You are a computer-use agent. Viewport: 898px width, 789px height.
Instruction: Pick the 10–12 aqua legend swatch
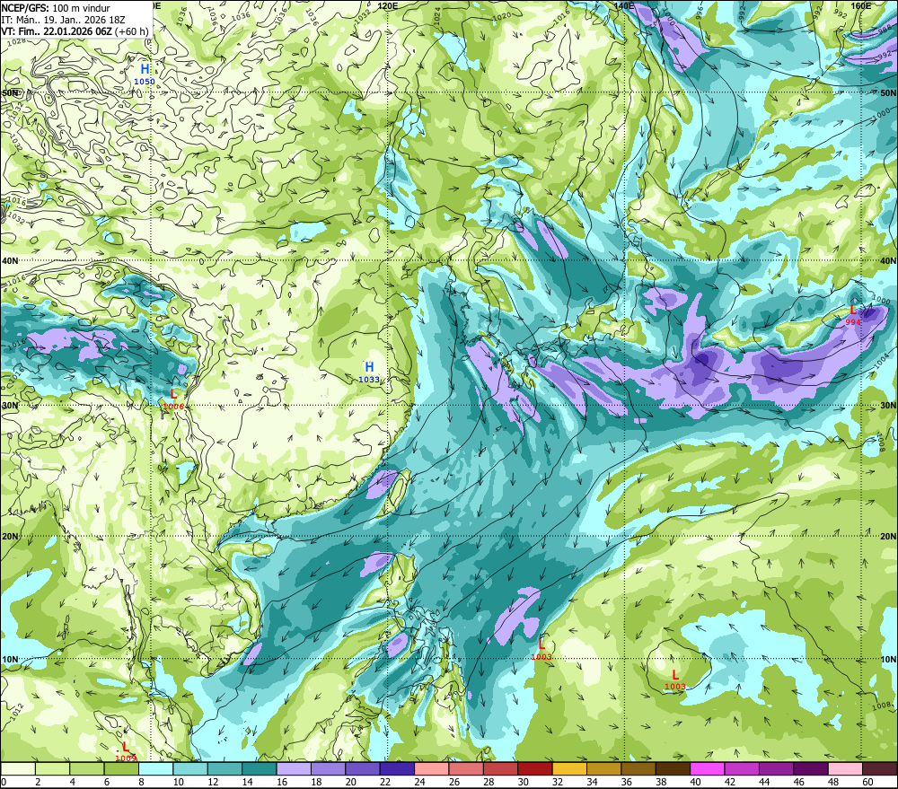[190, 769]
